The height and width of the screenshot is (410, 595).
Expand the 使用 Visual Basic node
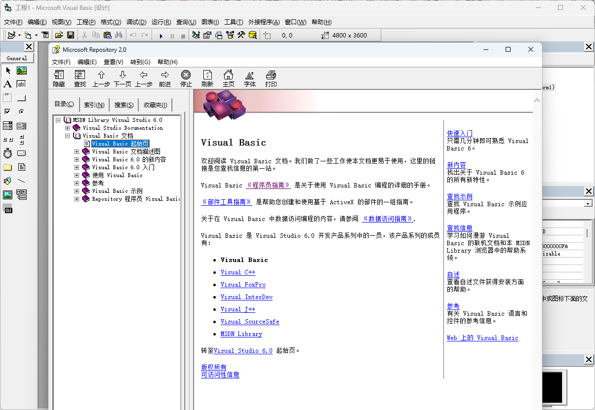click(77, 175)
